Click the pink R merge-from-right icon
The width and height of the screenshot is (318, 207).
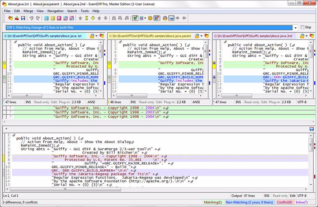point(59,18)
